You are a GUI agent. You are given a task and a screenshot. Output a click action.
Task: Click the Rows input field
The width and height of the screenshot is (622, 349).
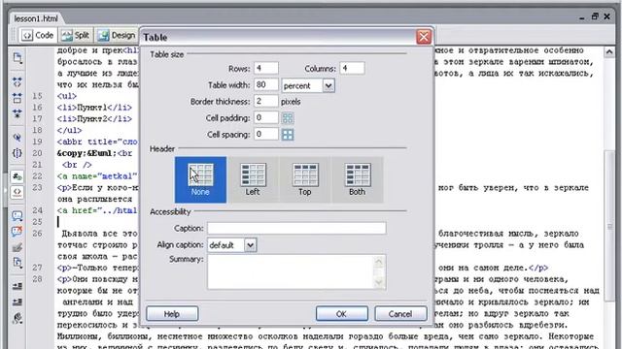tap(265, 68)
